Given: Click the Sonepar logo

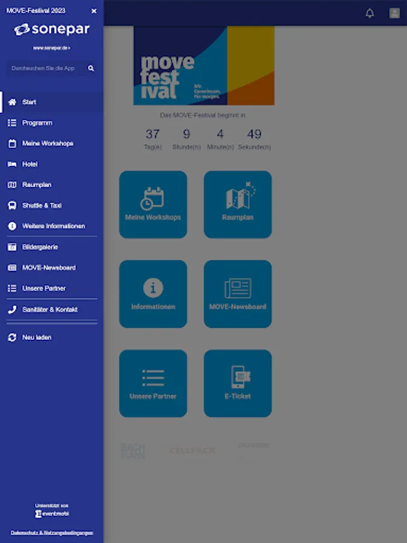Looking at the screenshot, I should (x=52, y=30).
